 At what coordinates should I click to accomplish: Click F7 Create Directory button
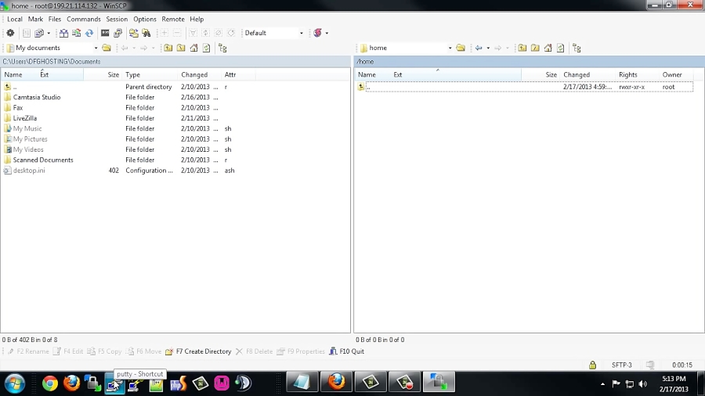click(x=198, y=351)
